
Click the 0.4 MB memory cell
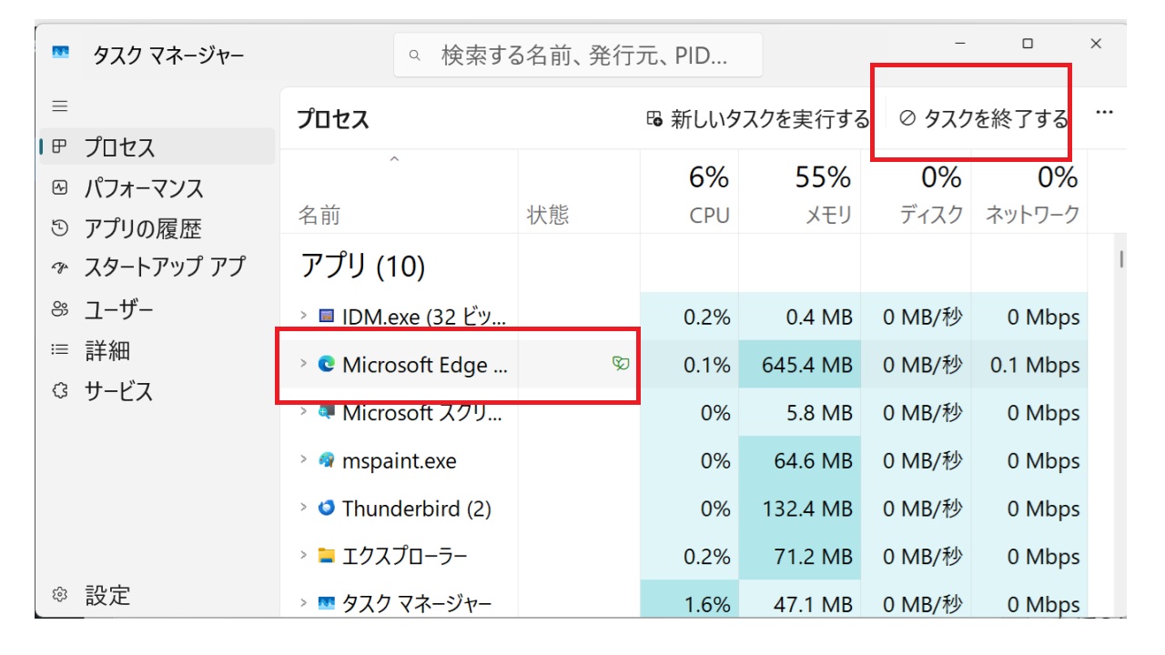click(x=800, y=317)
